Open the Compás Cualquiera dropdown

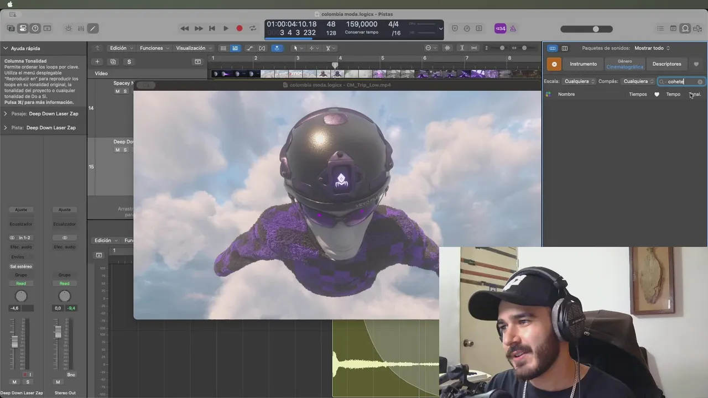[x=638, y=81]
